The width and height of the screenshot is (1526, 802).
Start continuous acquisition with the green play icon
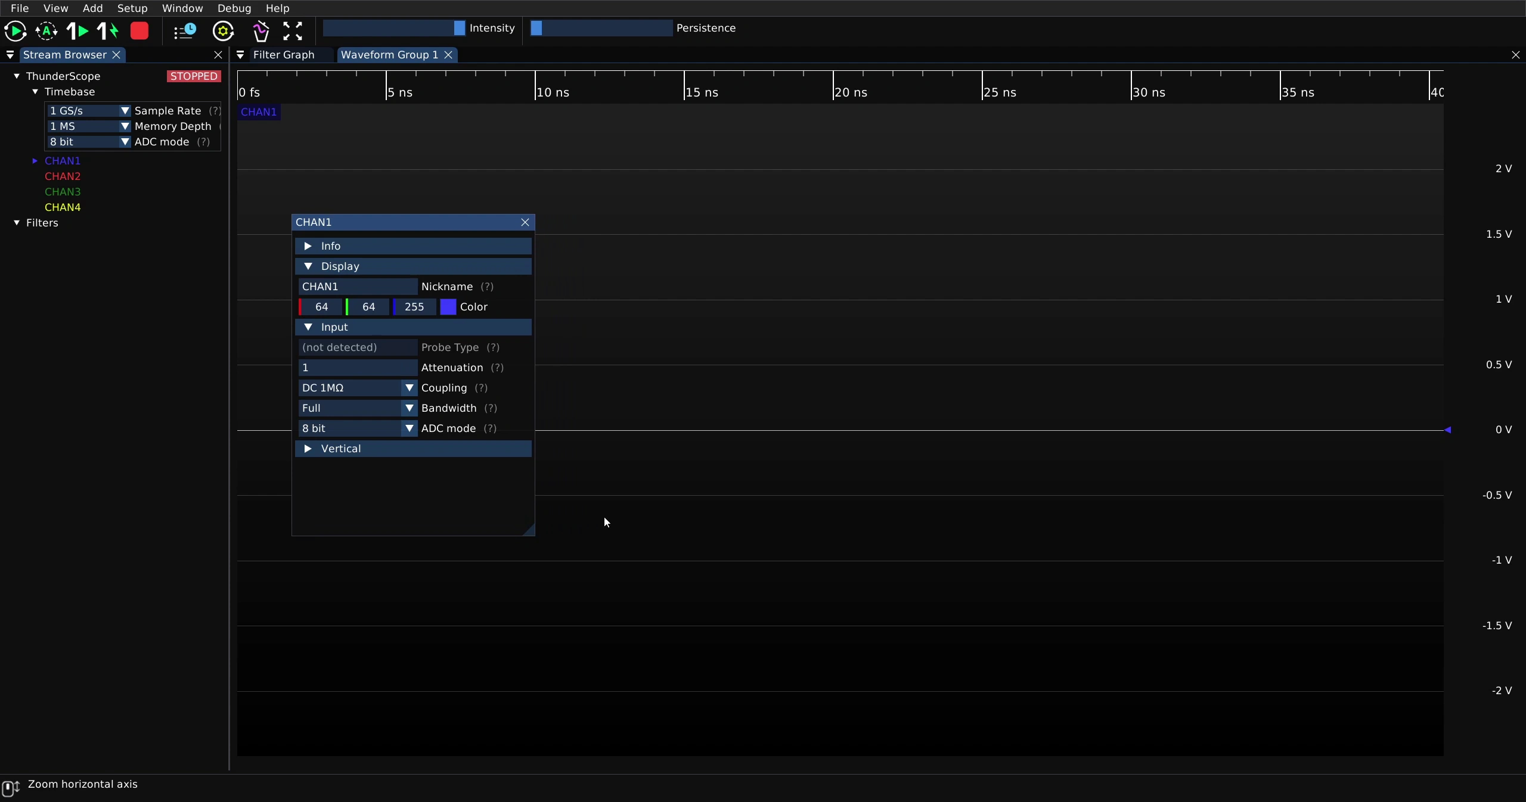click(15, 31)
